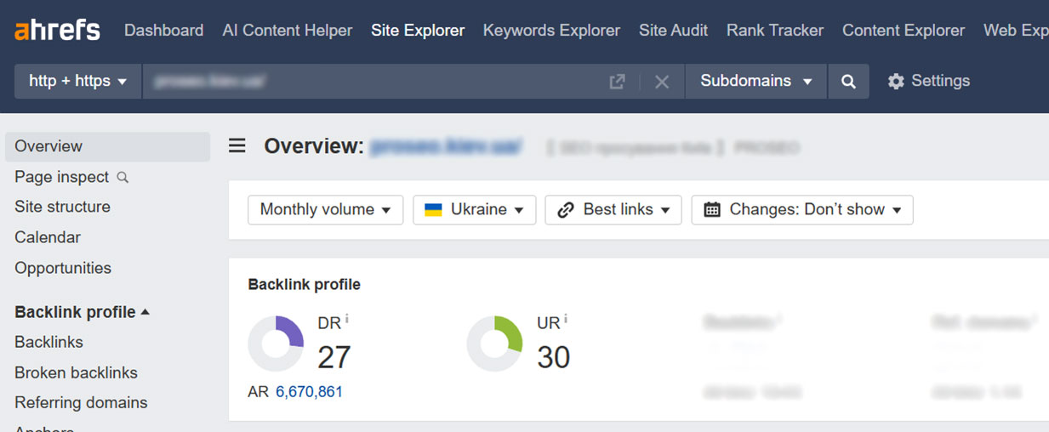Switch to Site Audit in top navigation
This screenshot has width=1049, height=432.
[x=673, y=31]
